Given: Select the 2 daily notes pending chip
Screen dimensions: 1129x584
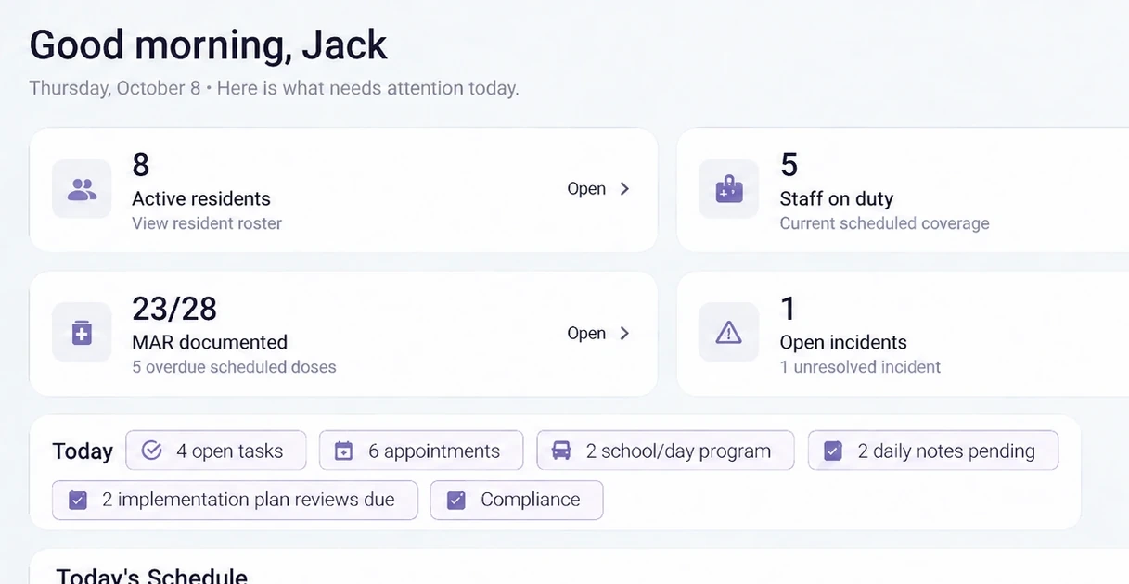Looking at the screenshot, I should [x=933, y=451].
